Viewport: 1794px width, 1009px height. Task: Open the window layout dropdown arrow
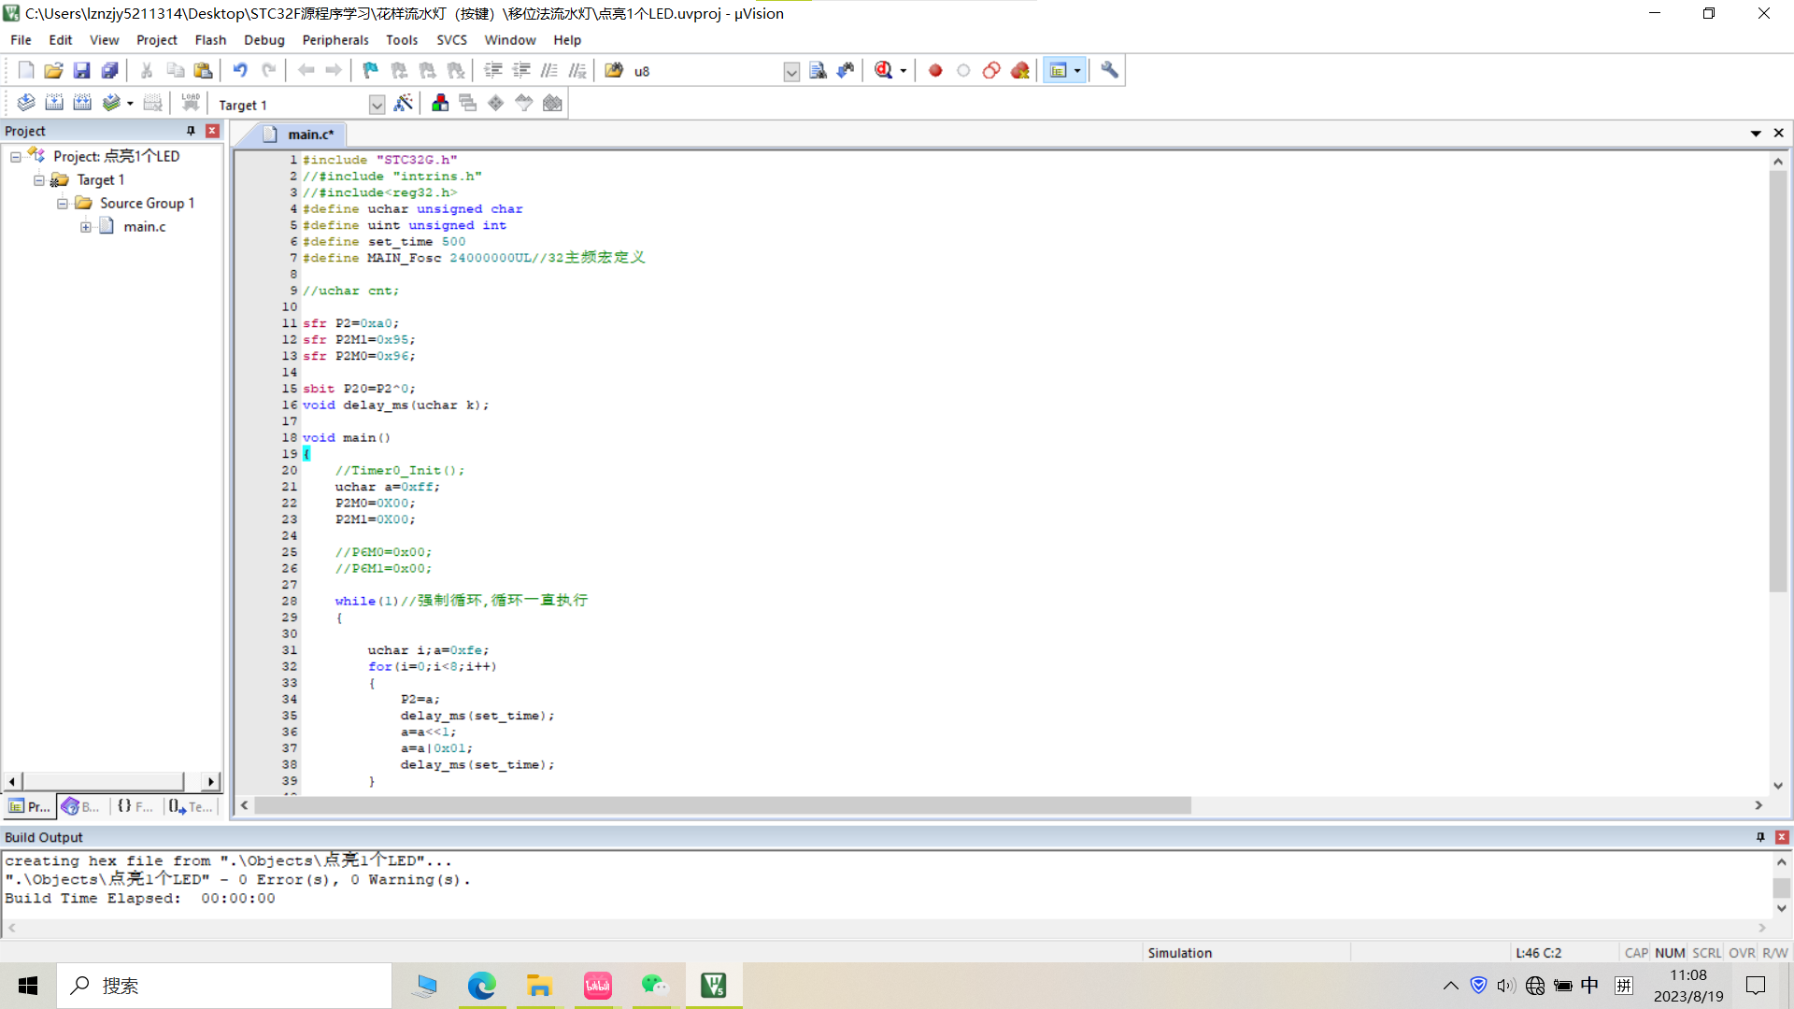1077,71
